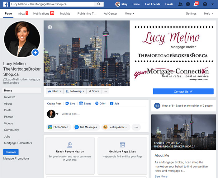Click the Live video option
The height and width of the screenshot is (178, 218).
coord(70,104)
